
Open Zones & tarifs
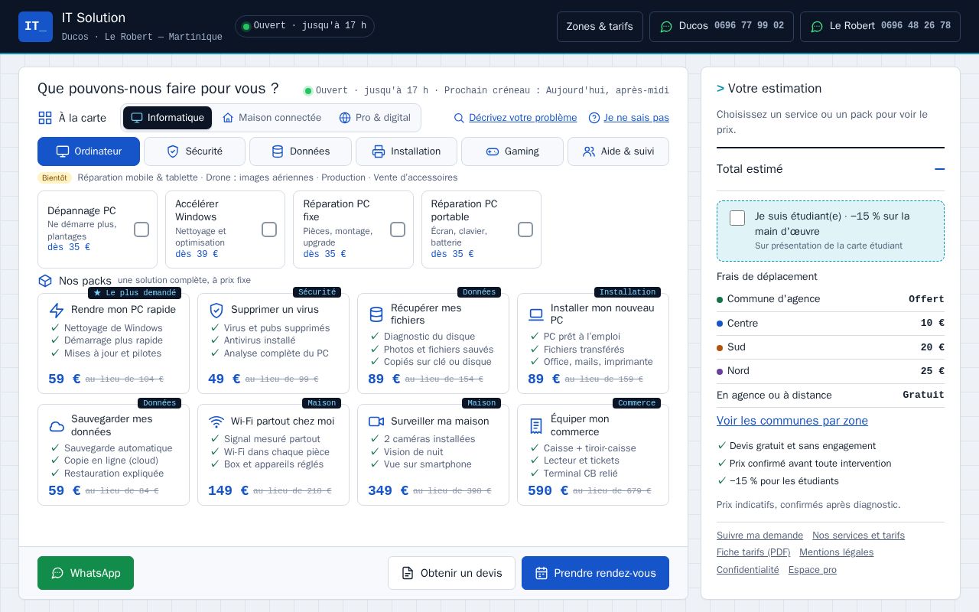(x=600, y=27)
